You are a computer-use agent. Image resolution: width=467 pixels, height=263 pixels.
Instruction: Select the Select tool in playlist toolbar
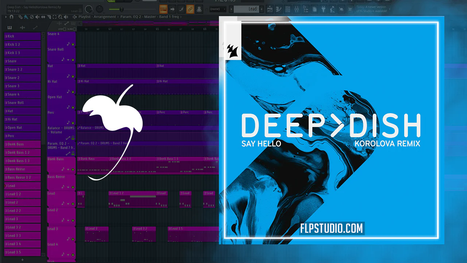54,17
